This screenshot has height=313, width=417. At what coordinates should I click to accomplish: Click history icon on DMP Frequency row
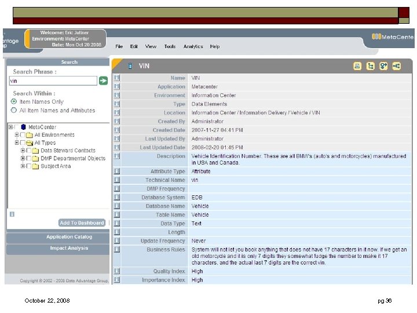117,188
